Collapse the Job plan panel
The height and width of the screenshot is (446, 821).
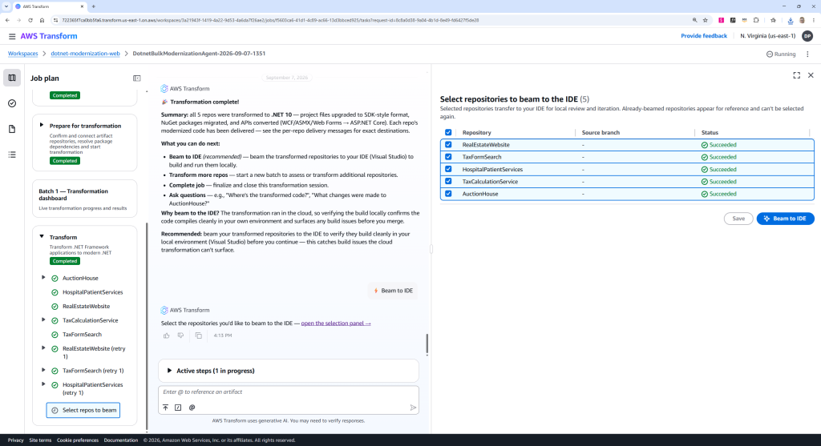pyautogui.click(x=136, y=78)
